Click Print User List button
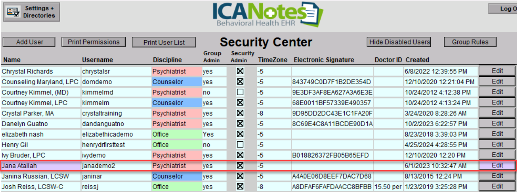517x192 pixels. pos(164,42)
